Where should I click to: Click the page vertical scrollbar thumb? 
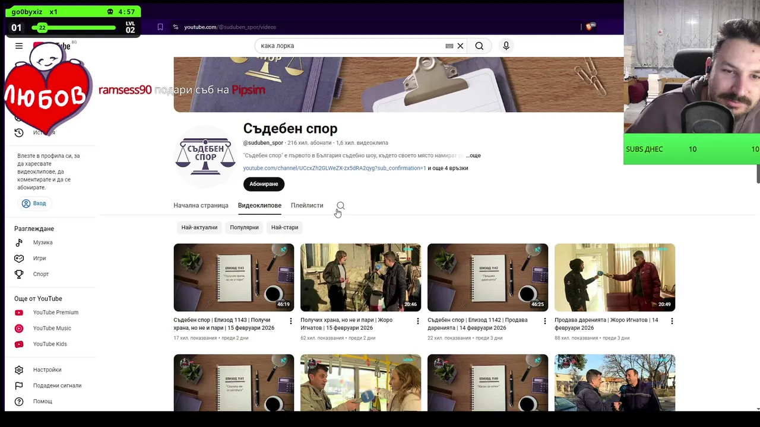pyautogui.click(x=758, y=174)
